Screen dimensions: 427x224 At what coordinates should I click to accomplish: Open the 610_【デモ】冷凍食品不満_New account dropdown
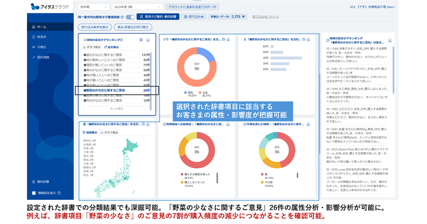(372, 7)
